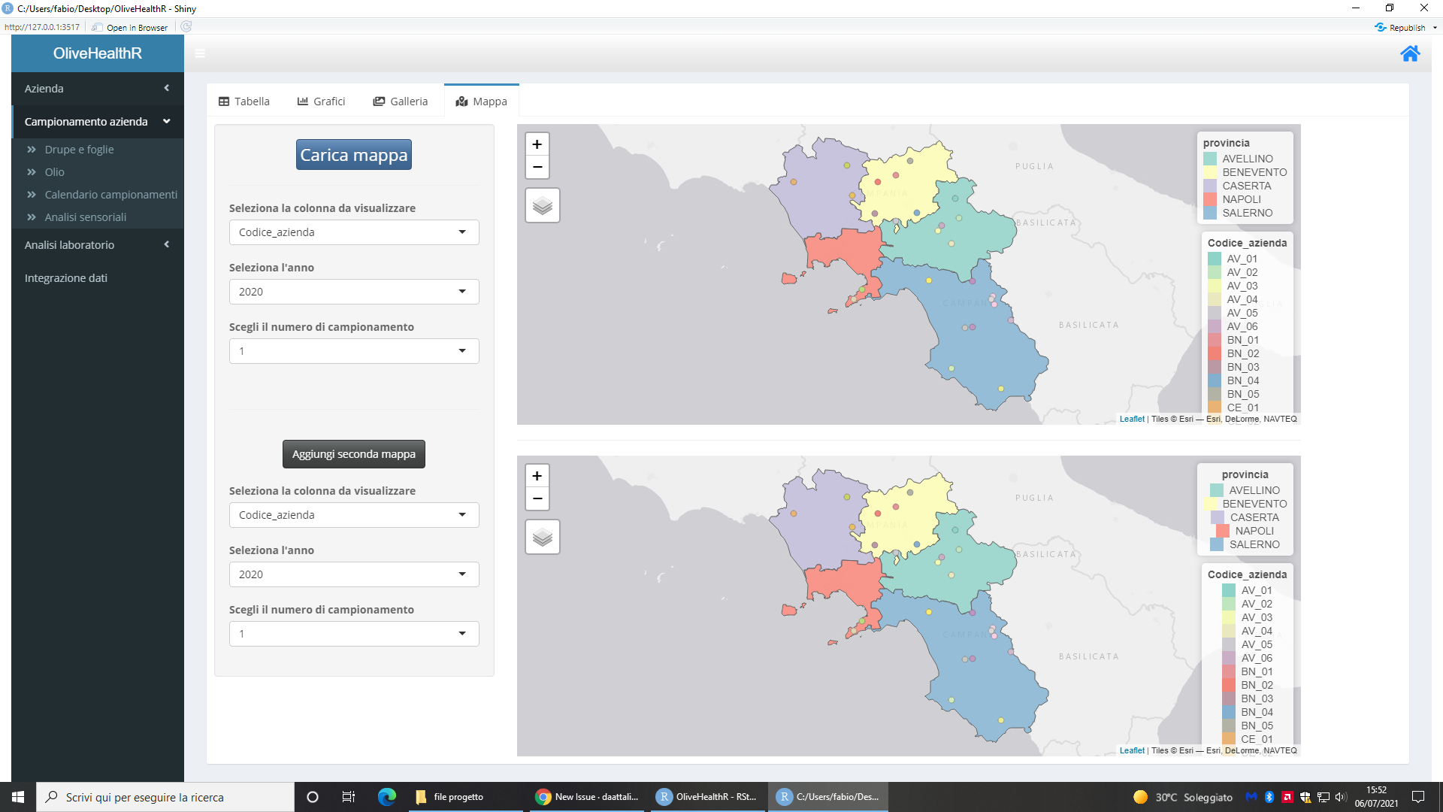Image resolution: width=1443 pixels, height=812 pixels.
Task: Toggle the sidebar hamburger menu icon
Action: [200, 53]
